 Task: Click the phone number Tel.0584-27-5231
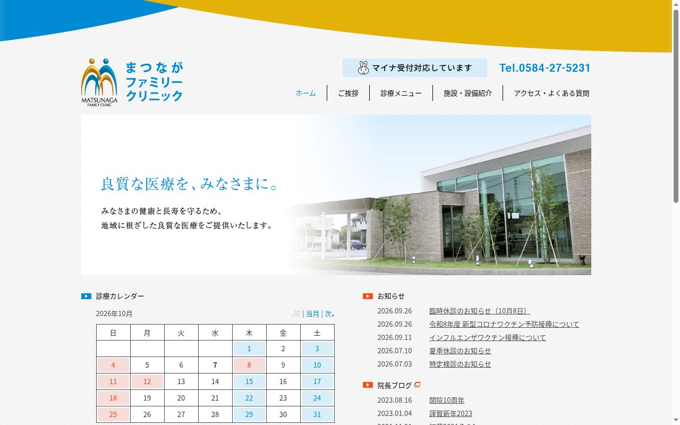click(545, 67)
